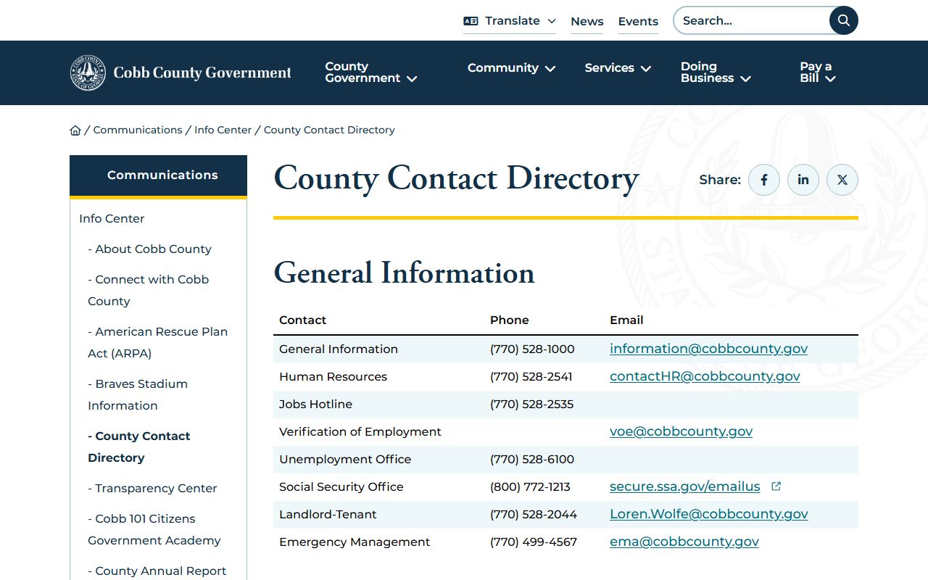
Task: Click Jobs Hotline phone (770) 528-2535
Action: pyautogui.click(x=531, y=405)
